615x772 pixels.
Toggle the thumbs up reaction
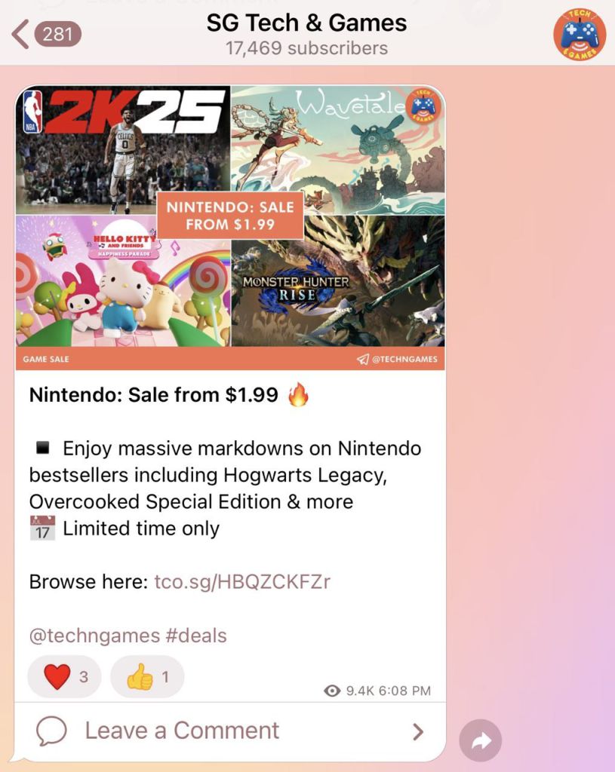pos(147,676)
